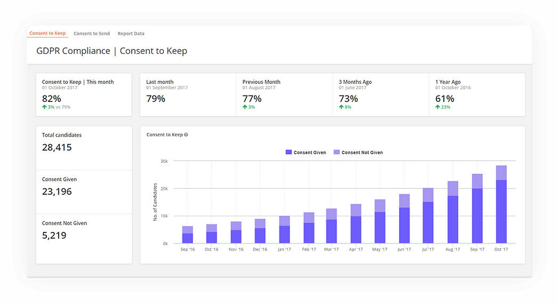Click the 01 September 2017 date text
The width and height of the screenshot is (558, 305).
[x=167, y=87]
